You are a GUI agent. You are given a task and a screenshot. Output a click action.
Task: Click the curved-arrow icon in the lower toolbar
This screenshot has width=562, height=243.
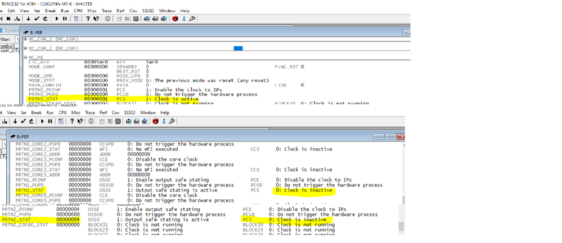pyautogui.click(x=31, y=121)
